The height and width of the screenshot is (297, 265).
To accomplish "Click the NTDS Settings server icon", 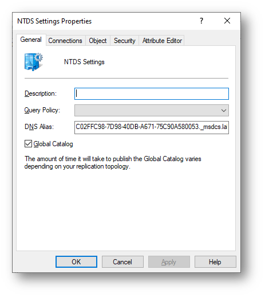I will tap(34, 62).
